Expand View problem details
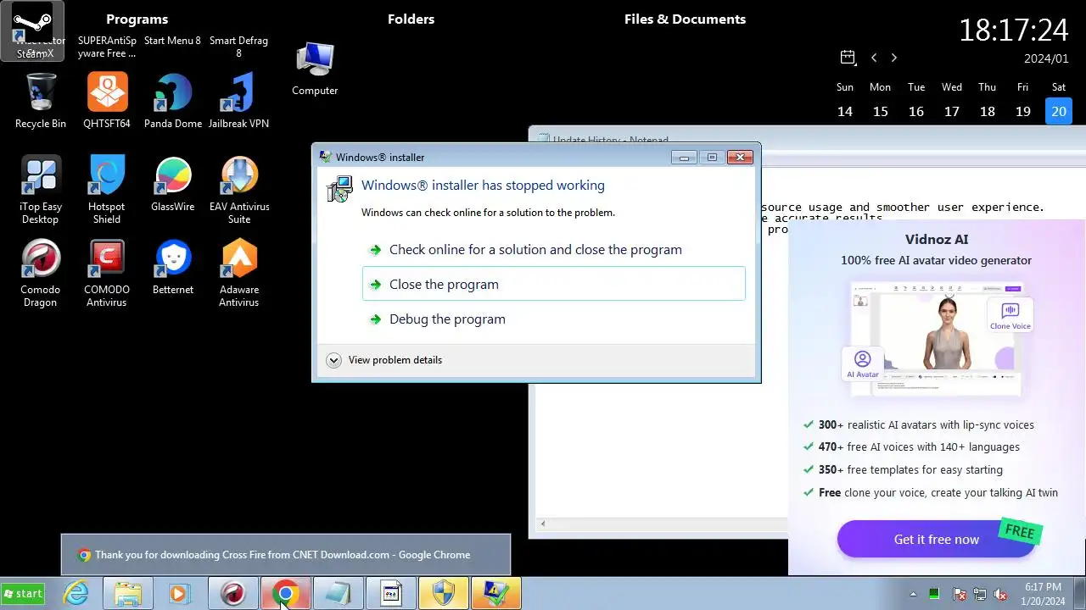1086x610 pixels. [384, 360]
